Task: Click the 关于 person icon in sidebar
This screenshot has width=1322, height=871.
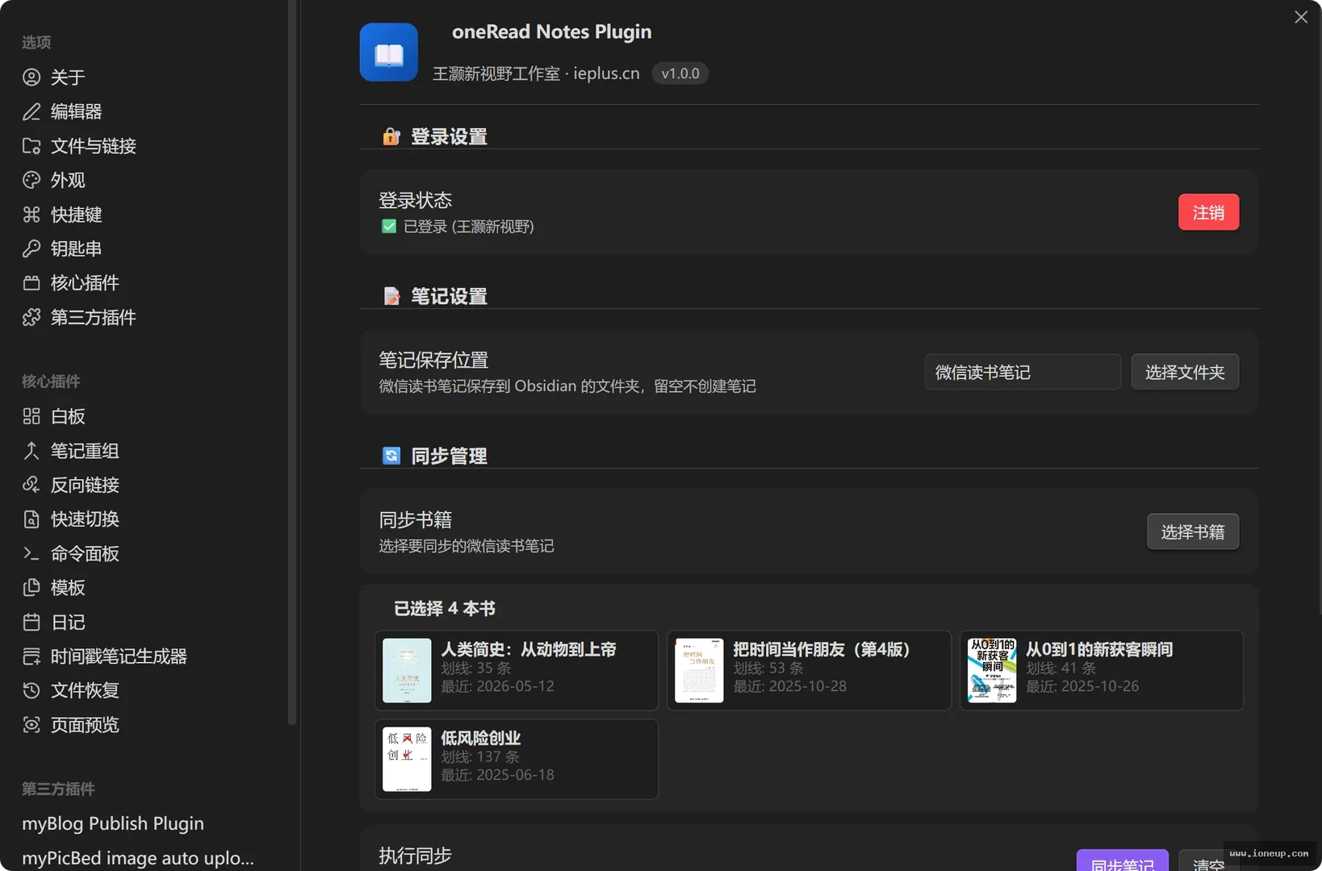Action: (x=31, y=77)
